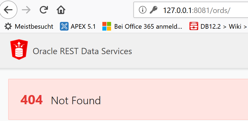
Task: Open the browser home page
Action: pyautogui.click(x=61, y=10)
